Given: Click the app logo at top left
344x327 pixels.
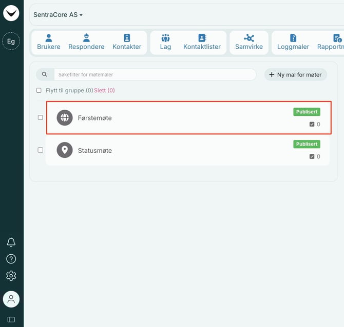Looking at the screenshot, I should 11,13.
